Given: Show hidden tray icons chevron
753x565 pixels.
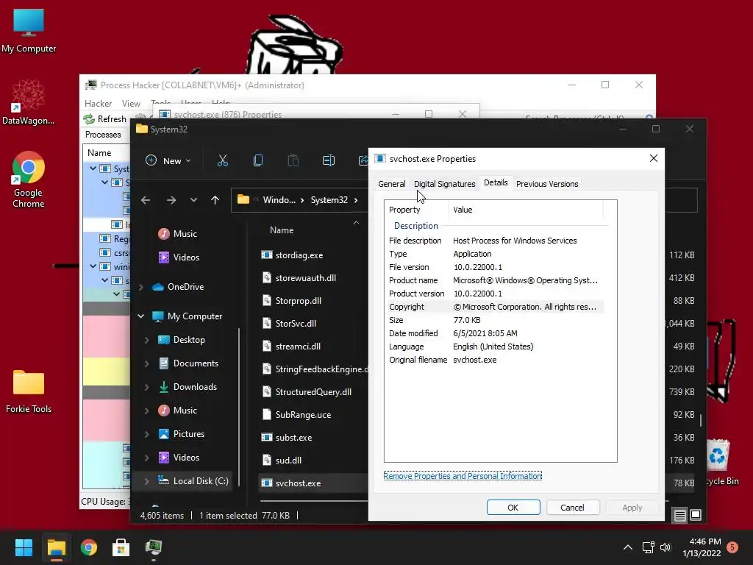Looking at the screenshot, I should coord(628,547).
